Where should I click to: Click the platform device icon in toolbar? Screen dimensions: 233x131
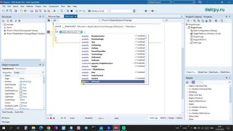coord(134,11)
